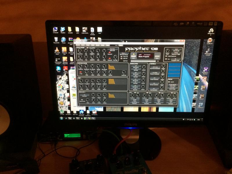
Task: Open MOTU Audio Console shortcut
Action: coord(208,52)
